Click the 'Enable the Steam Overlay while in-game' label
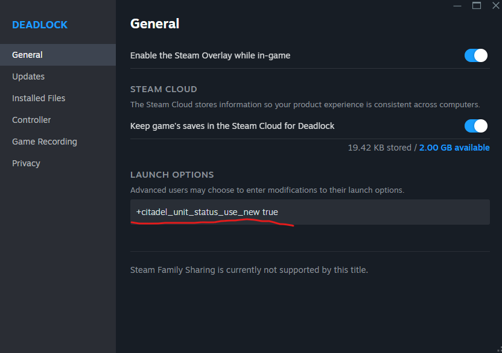 pos(210,55)
